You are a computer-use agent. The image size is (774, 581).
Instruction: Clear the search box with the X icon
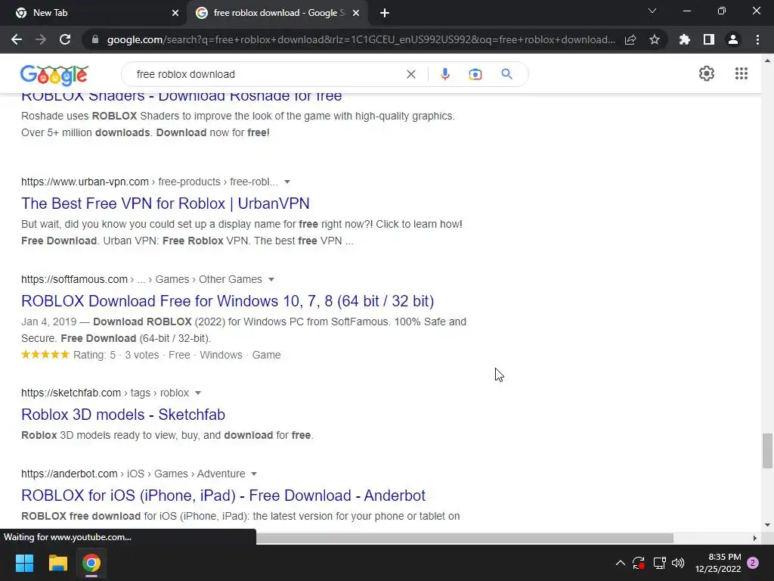tap(410, 74)
